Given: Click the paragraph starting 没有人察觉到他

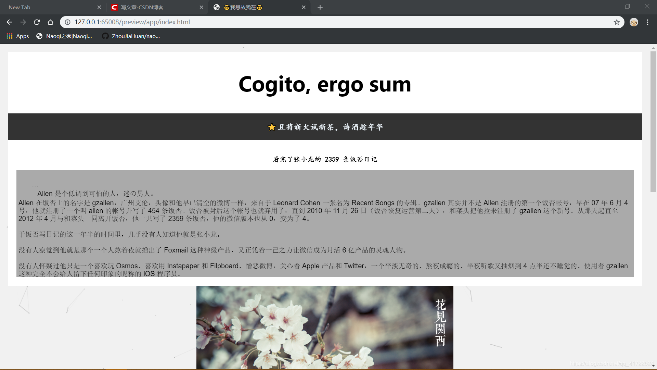Looking at the screenshot, I should [213, 250].
